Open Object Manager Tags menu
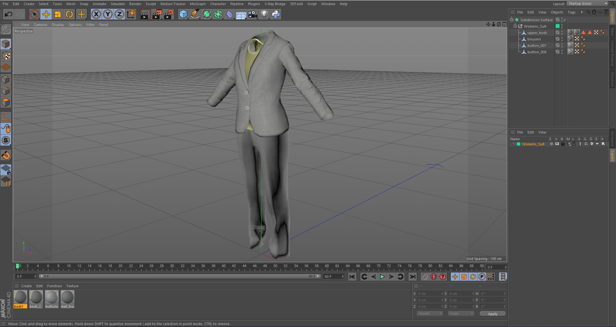This screenshot has height=327, width=616. point(571,12)
